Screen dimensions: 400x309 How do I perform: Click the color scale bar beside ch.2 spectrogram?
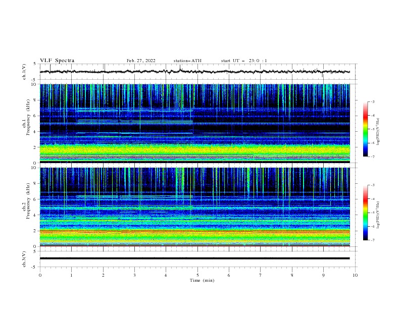tap(365, 213)
